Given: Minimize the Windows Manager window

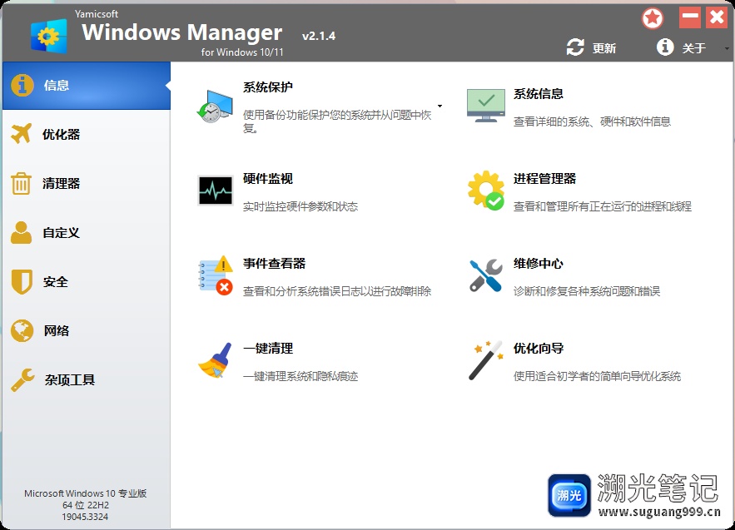Looking at the screenshot, I should tap(690, 17).
